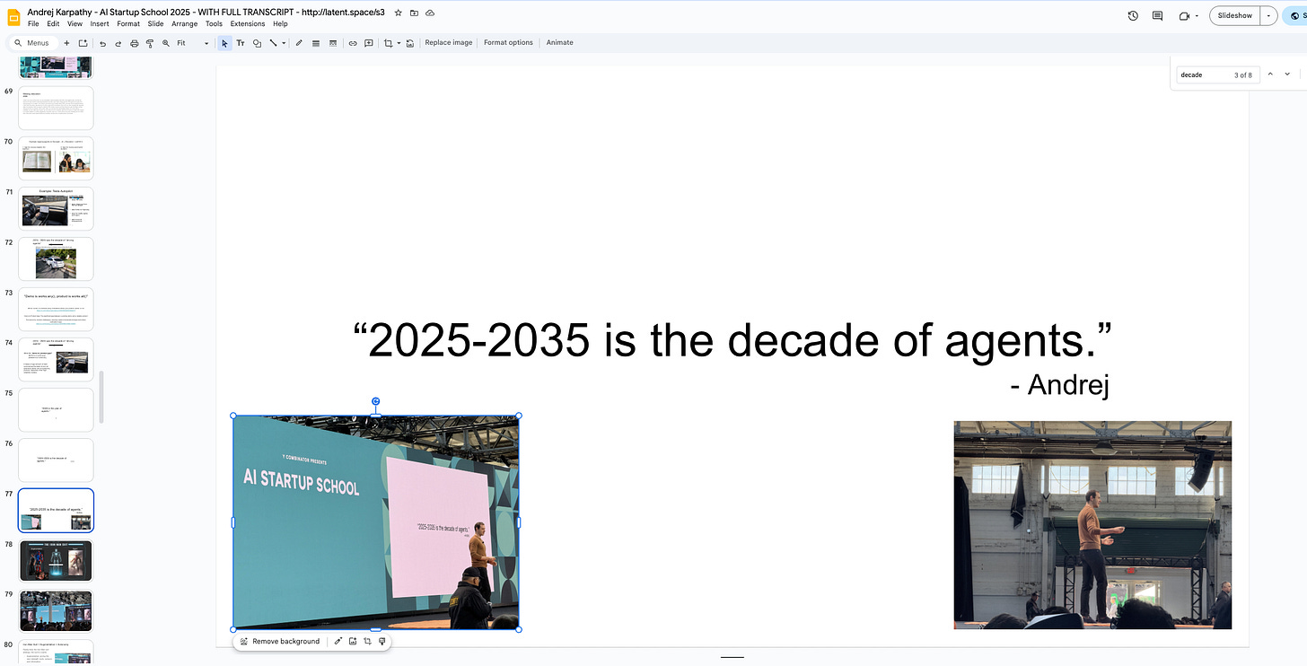Image resolution: width=1307 pixels, height=666 pixels.
Task: Insert a link
Action: tap(353, 43)
